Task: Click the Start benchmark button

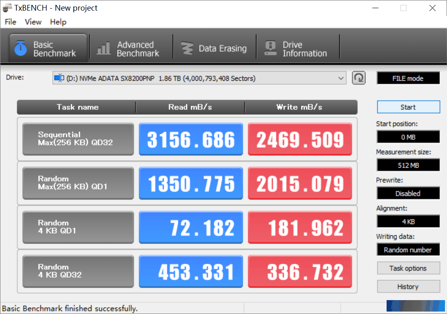Action: coord(409,107)
